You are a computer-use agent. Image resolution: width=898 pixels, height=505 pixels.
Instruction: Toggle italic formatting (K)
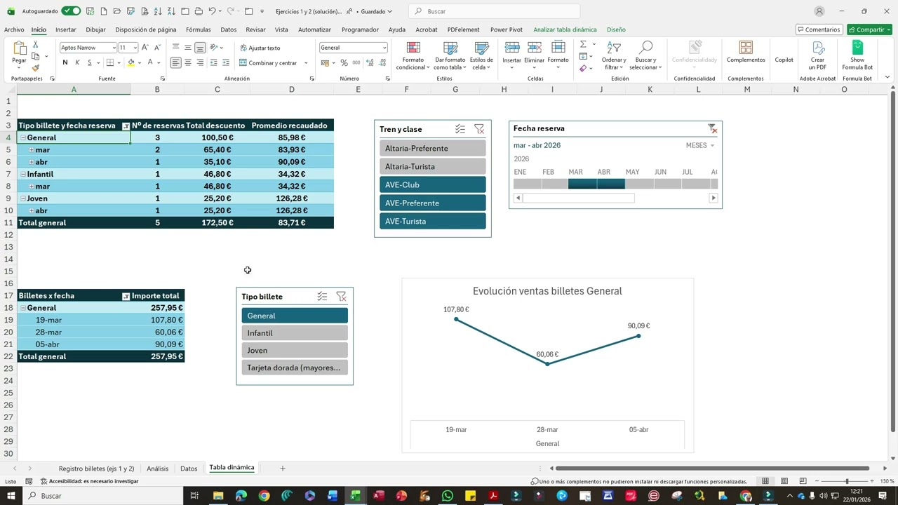coord(77,62)
